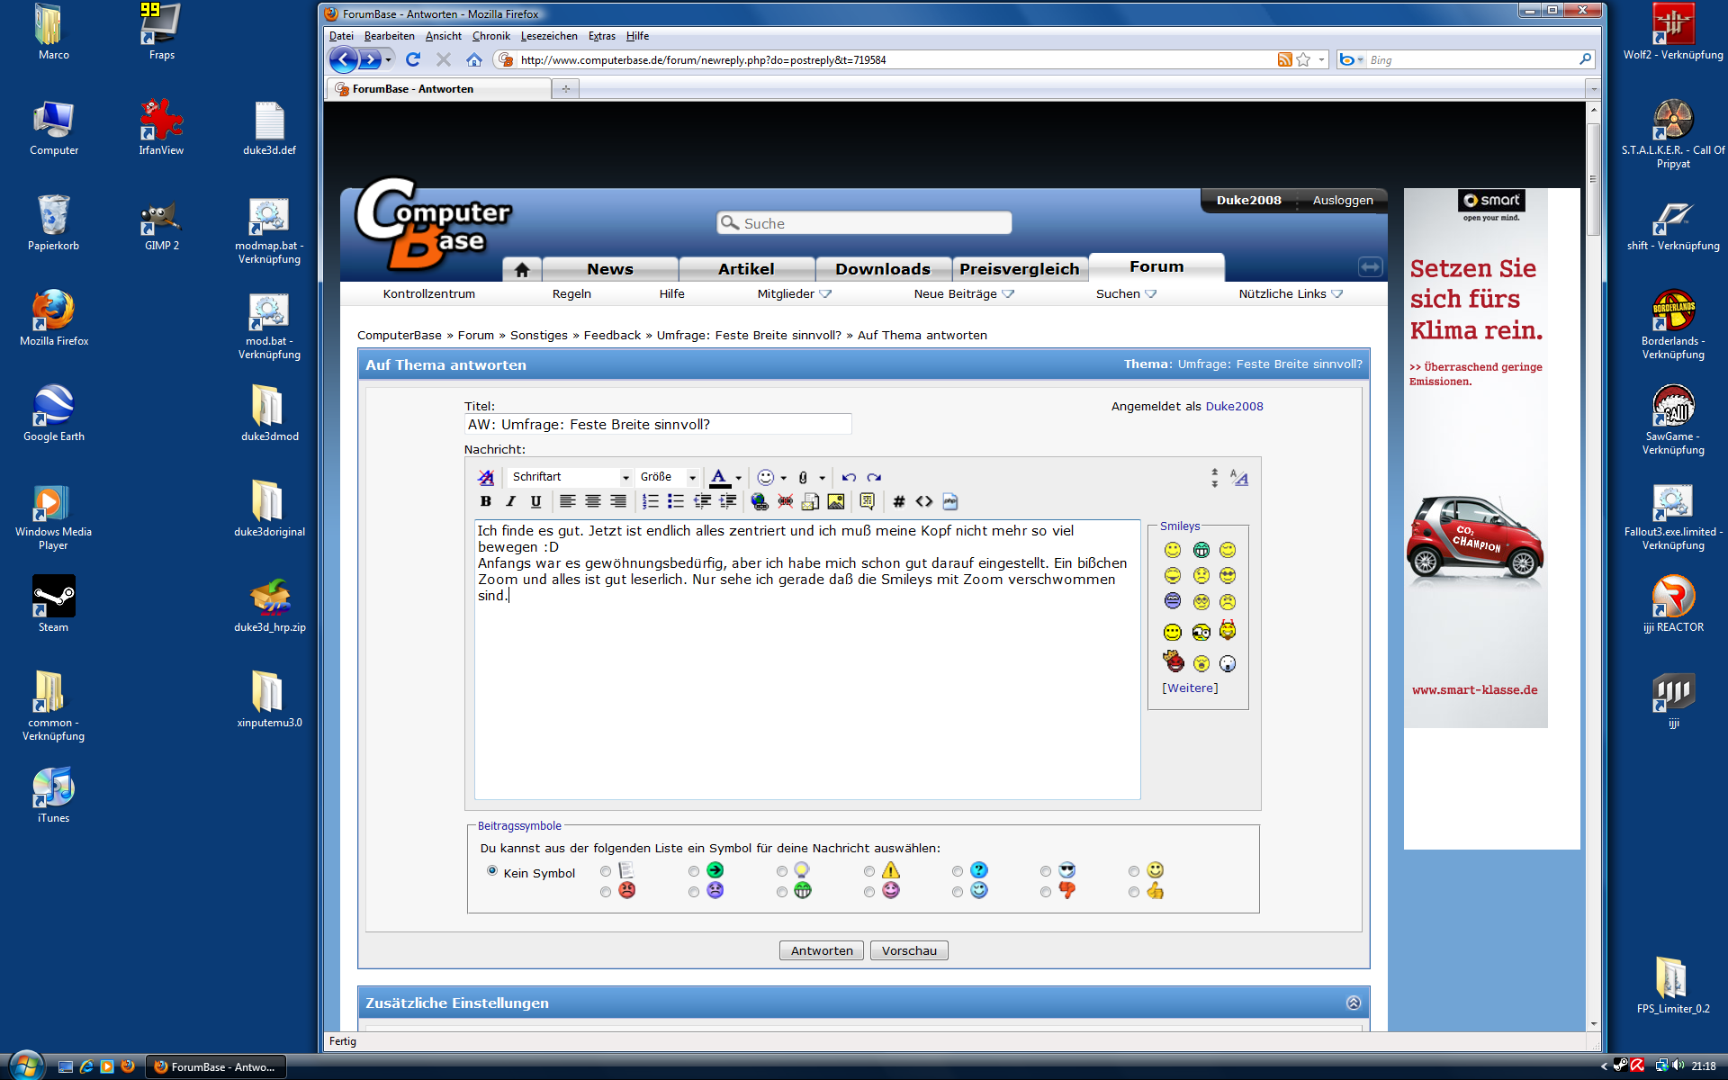Screen dimensions: 1728x1080
Task: Insert image via the picture icon
Action: (x=835, y=501)
